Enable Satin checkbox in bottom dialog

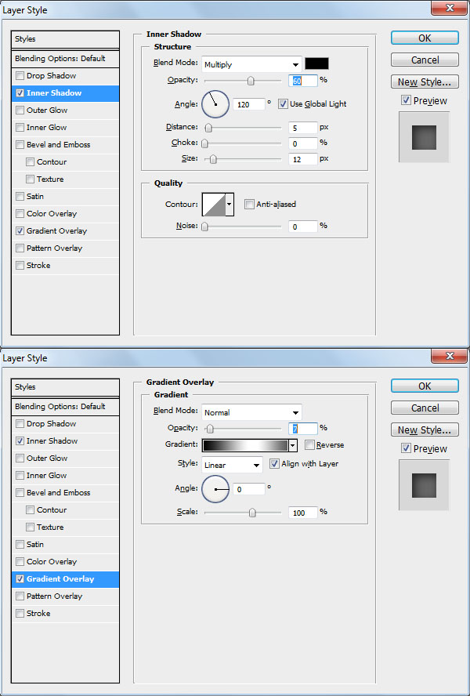pyautogui.click(x=20, y=544)
